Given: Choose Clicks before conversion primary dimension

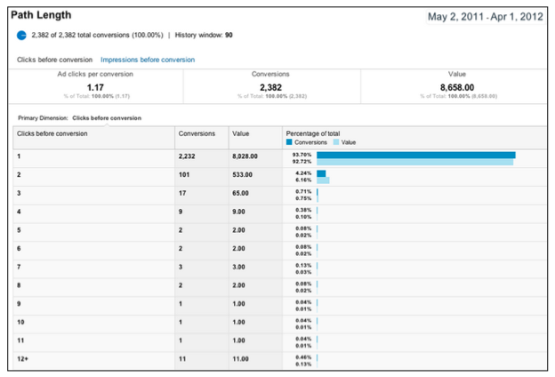Looking at the screenshot, I should (x=106, y=117).
